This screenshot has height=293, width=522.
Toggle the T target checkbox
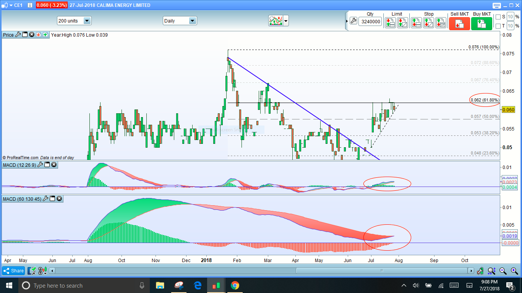[498, 26]
